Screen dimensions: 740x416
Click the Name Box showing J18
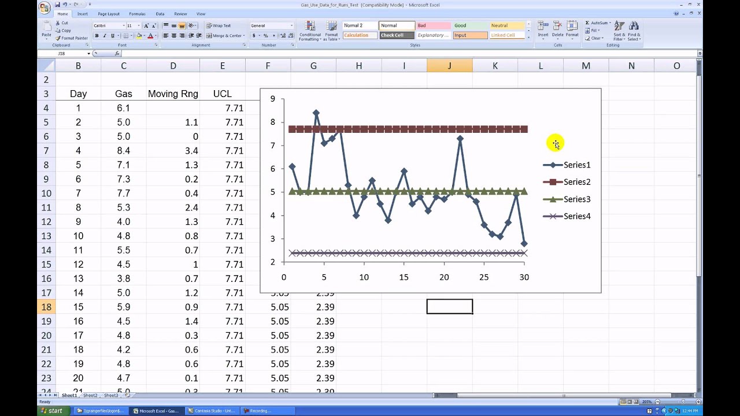click(x=62, y=53)
